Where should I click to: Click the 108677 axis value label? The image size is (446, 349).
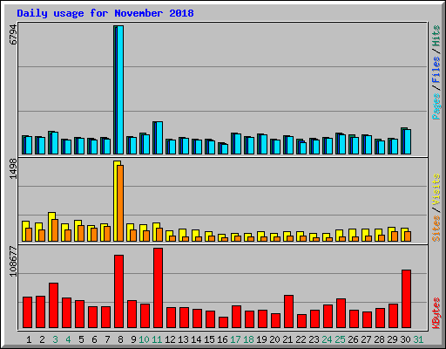[13, 262]
